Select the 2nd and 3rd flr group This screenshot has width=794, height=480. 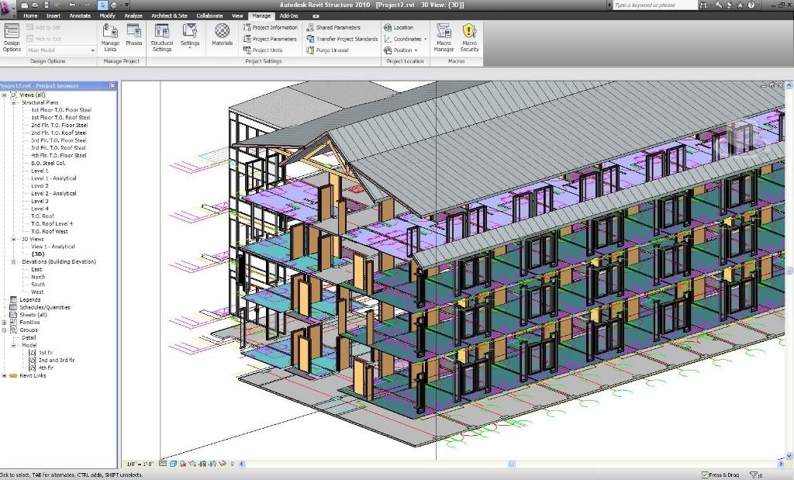click(57, 361)
